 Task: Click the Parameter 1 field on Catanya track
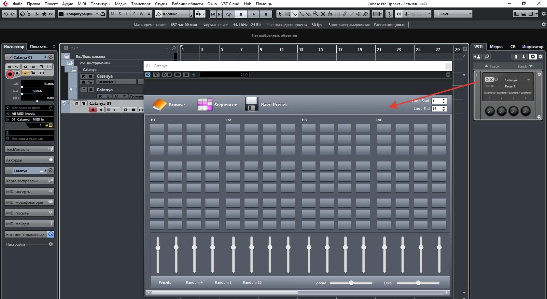pos(116,82)
